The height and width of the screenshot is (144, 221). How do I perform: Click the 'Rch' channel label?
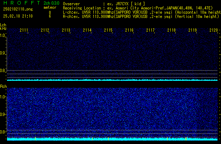click(x=4, y=86)
